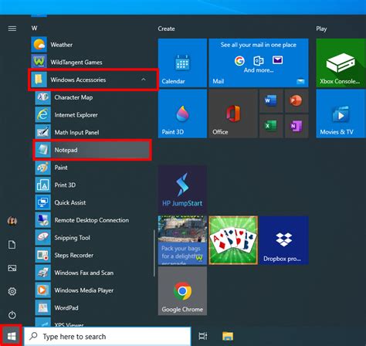This screenshot has width=366, height=346.
Task: Open the Solitaire cards game tile
Action: point(233,240)
